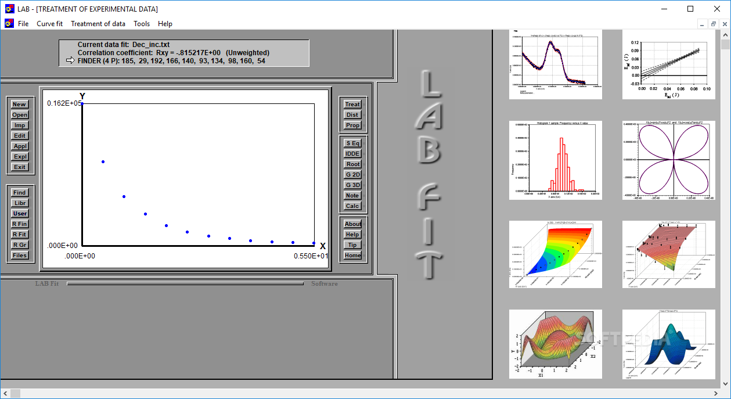This screenshot has width=731, height=399.
Task: Click the Expl button
Action: pos(20,157)
